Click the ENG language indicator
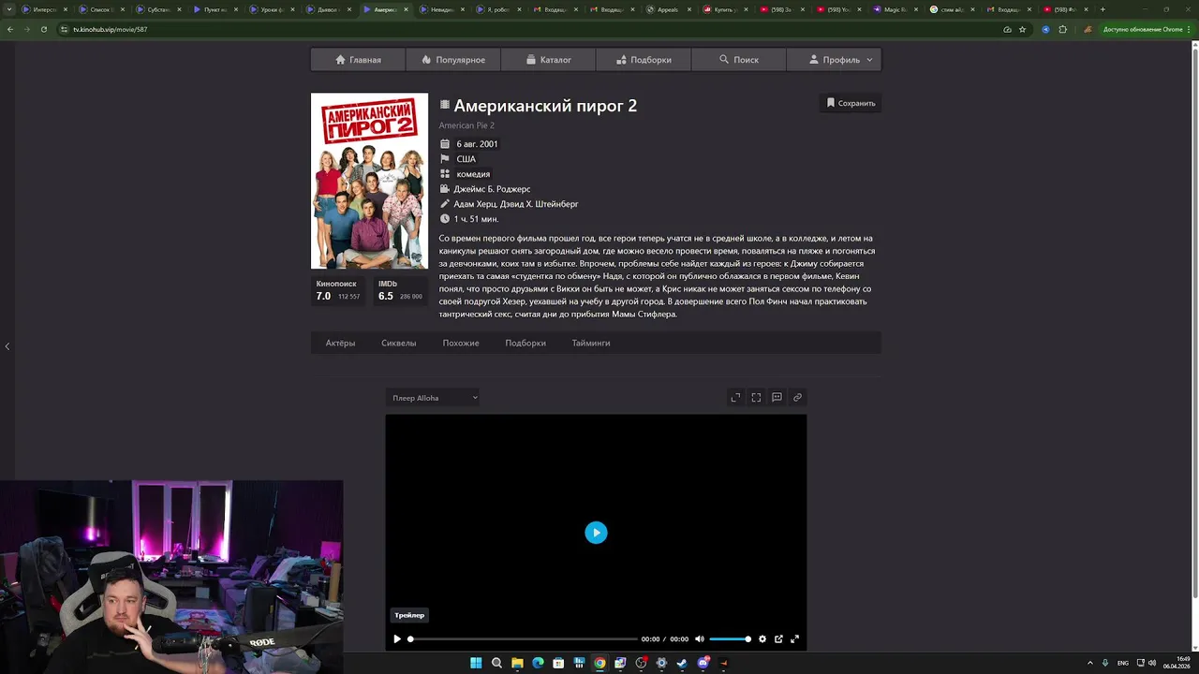The height and width of the screenshot is (674, 1199). click(x=1122, y=663)
